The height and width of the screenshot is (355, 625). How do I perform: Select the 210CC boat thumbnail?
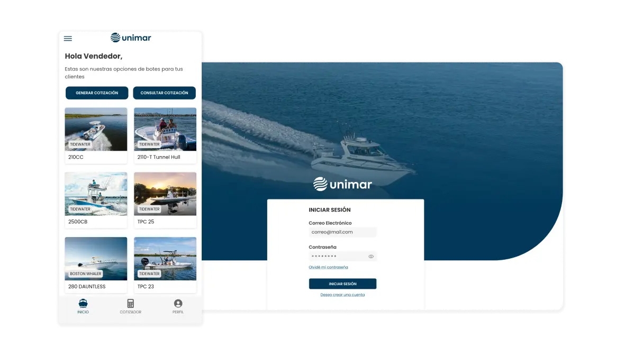coord(96,130)
